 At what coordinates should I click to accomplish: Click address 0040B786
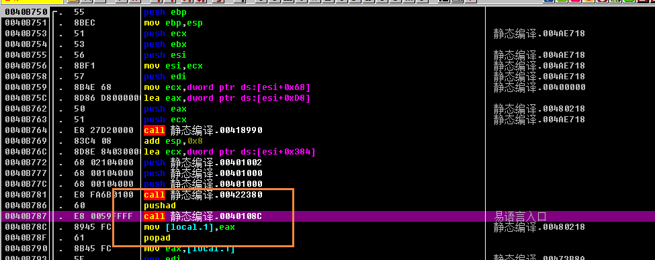[x=26, y=206]
